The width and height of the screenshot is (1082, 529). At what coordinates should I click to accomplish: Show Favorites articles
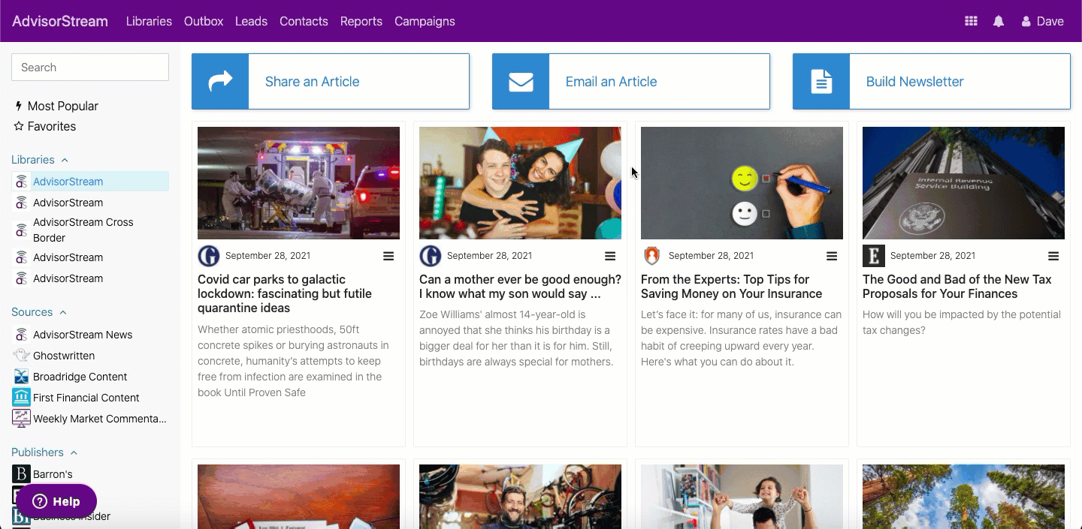(x=45, y=127)
